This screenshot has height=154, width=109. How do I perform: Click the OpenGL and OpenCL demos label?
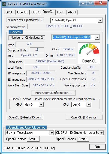(x=26, y=127)
